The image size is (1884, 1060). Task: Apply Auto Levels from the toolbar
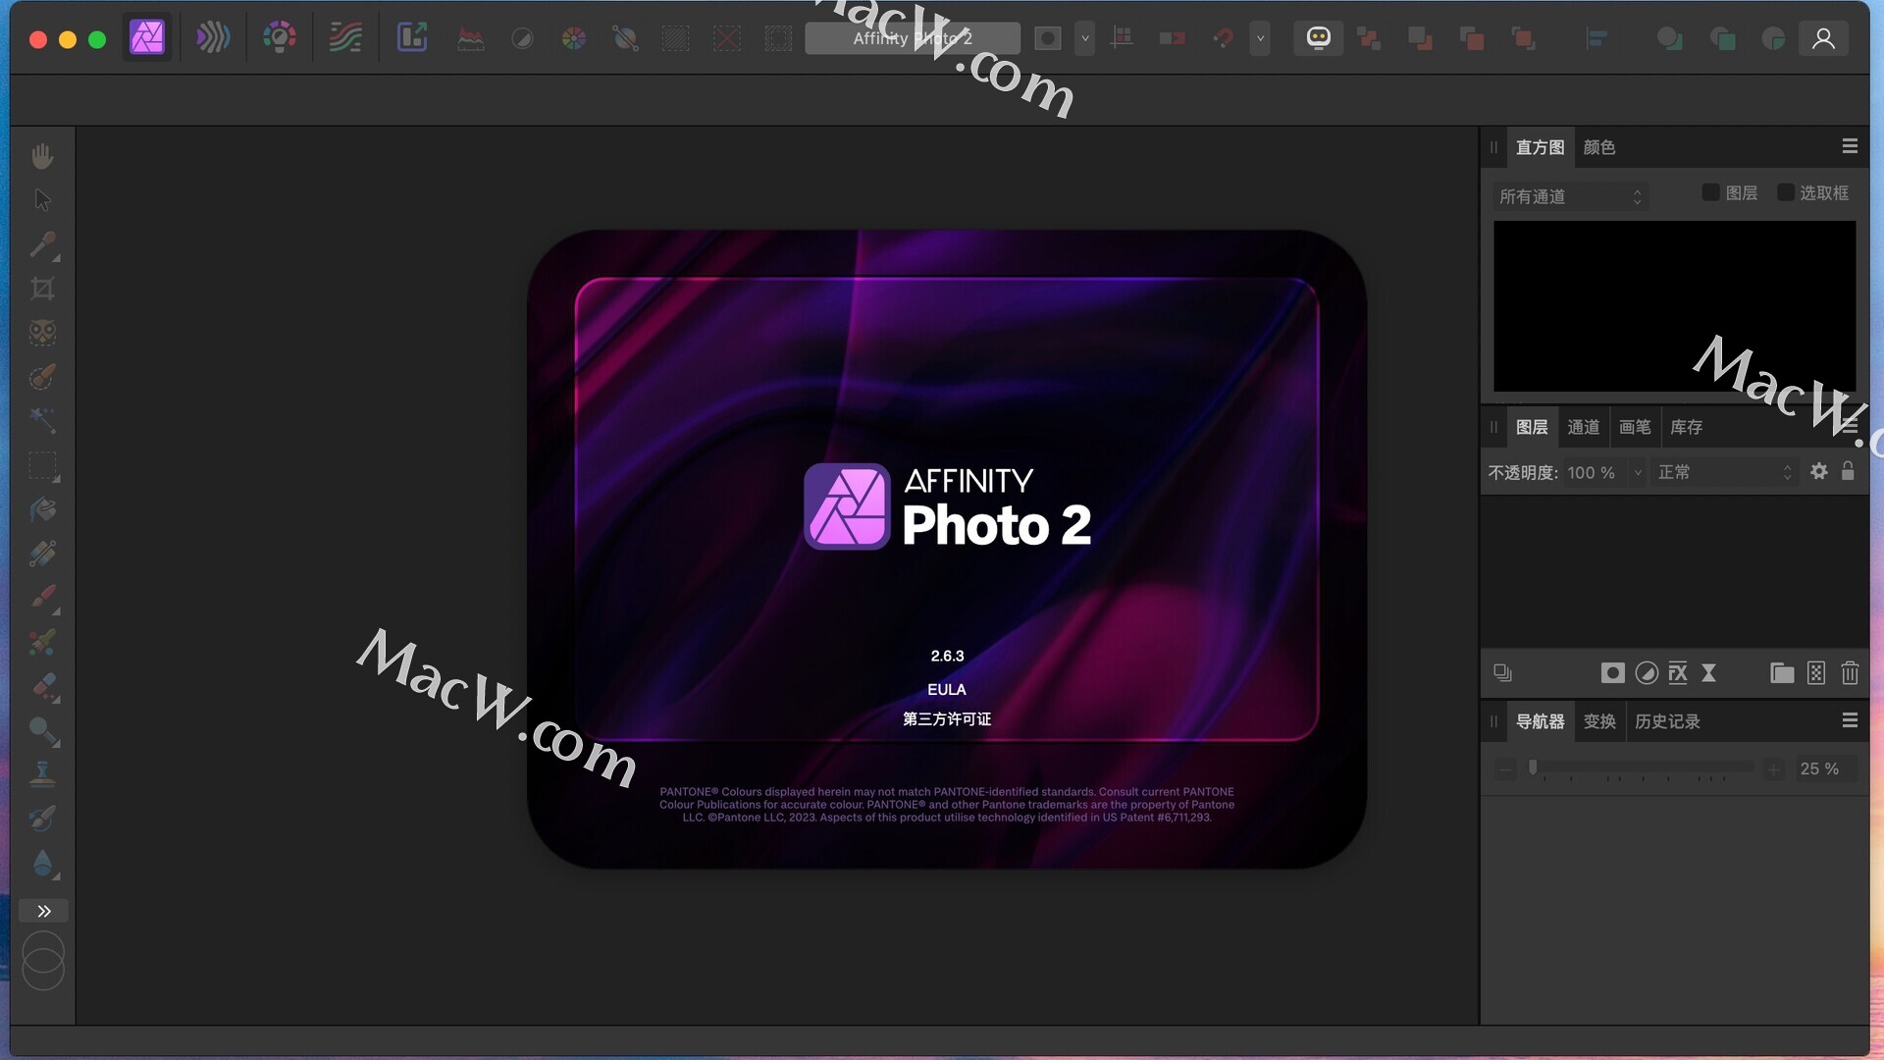point(471,39)
